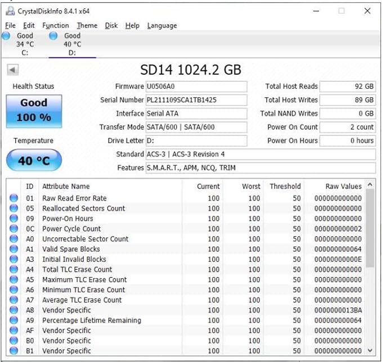Screen dimensions: 382x362
Task: Open the Function menu
Action: pyautogui.click(x=56, y=25)
